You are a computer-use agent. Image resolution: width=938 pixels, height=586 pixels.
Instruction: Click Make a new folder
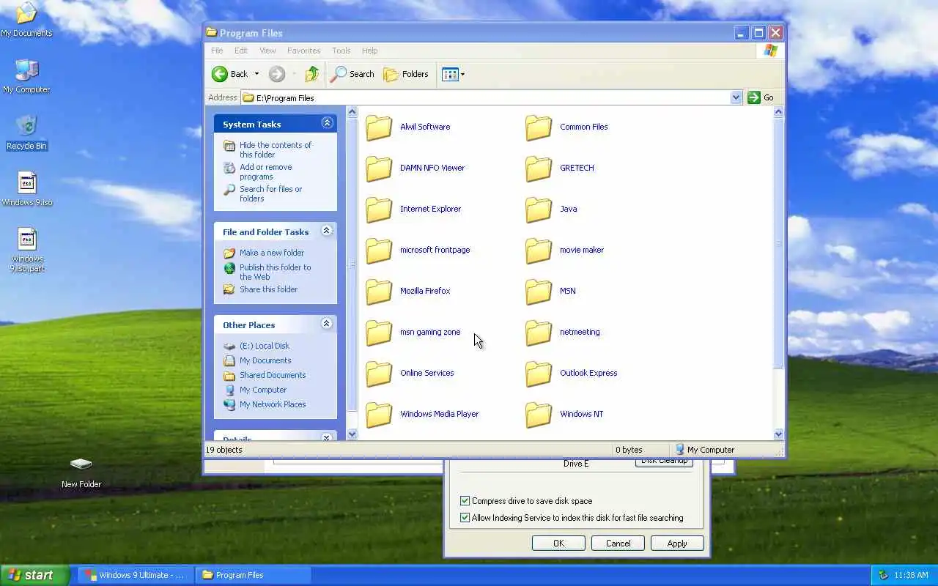pos(272,253)
